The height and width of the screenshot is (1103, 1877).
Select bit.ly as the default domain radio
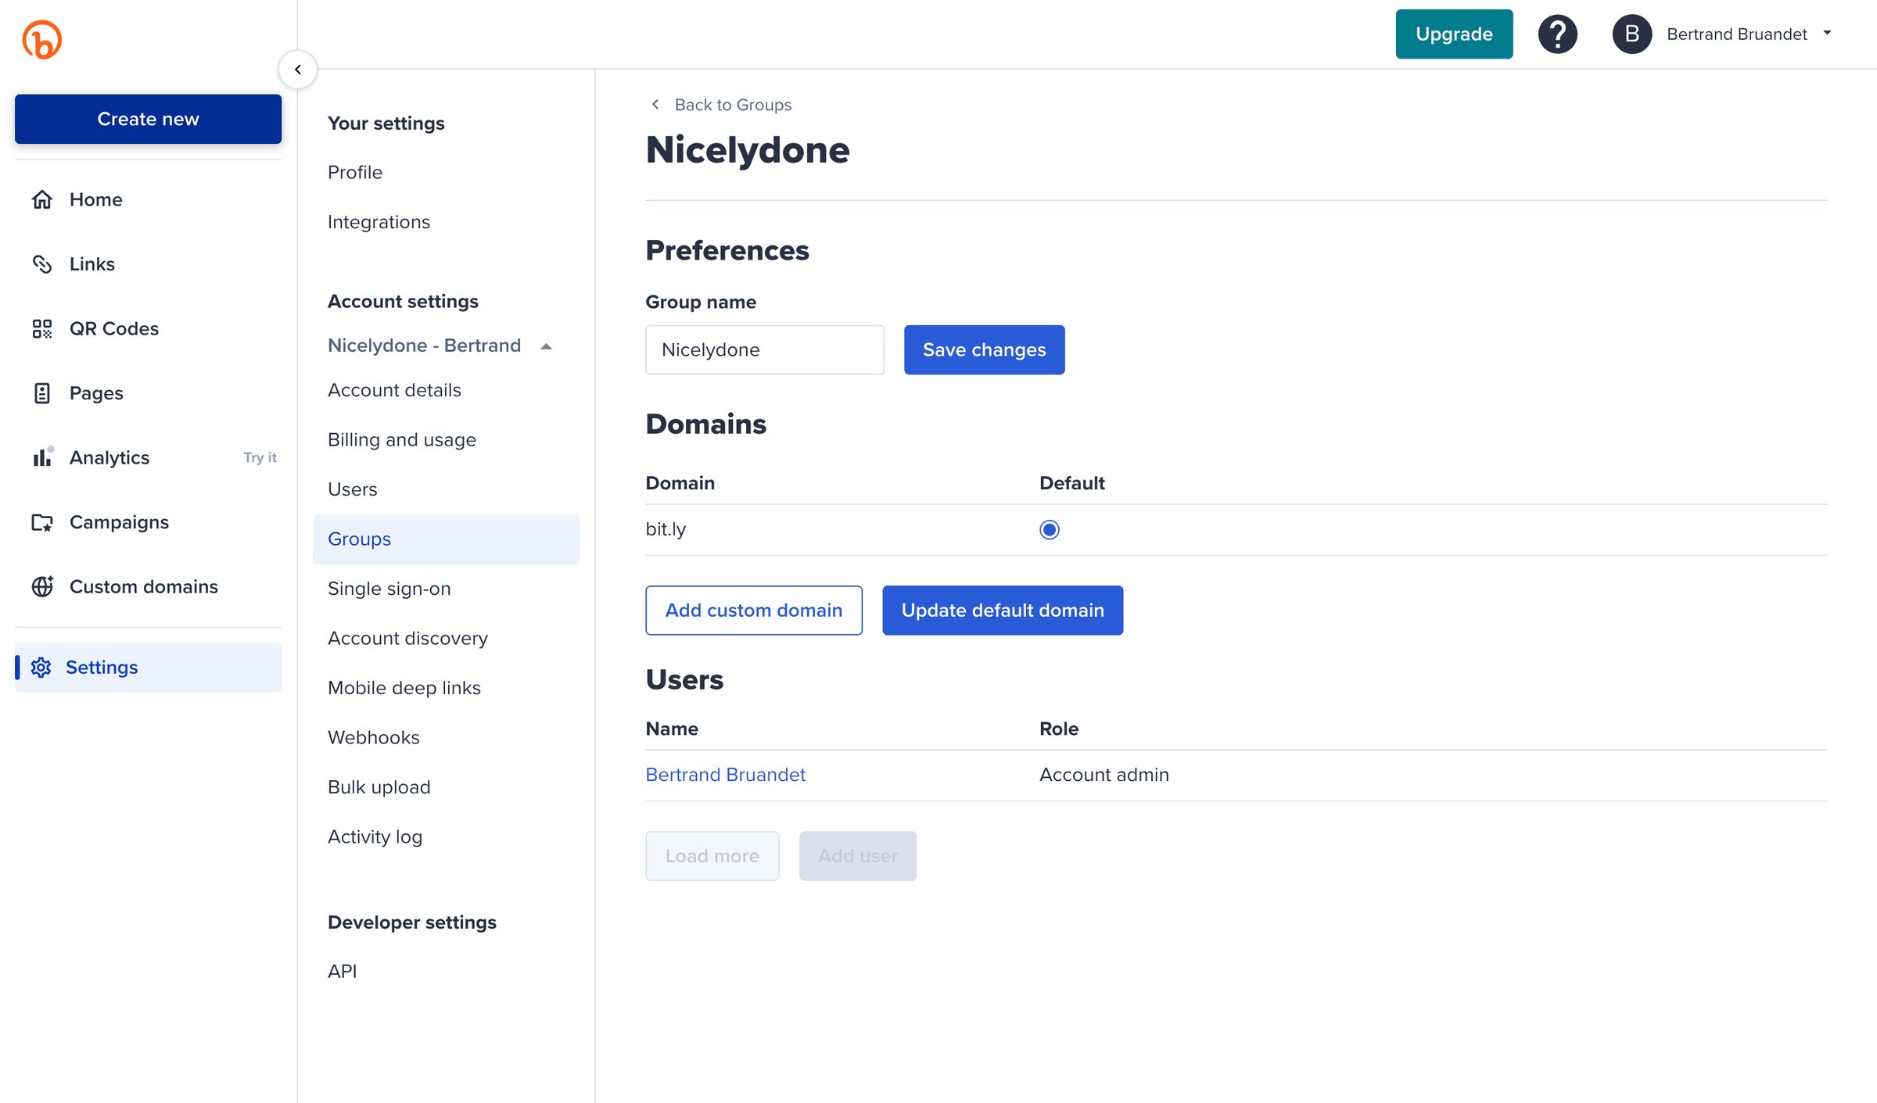(x=1049, y=530)
